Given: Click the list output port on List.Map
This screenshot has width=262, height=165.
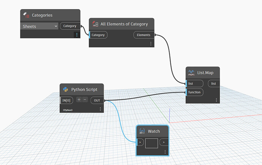Looking at the screenshot, I should tap(214, 83).
